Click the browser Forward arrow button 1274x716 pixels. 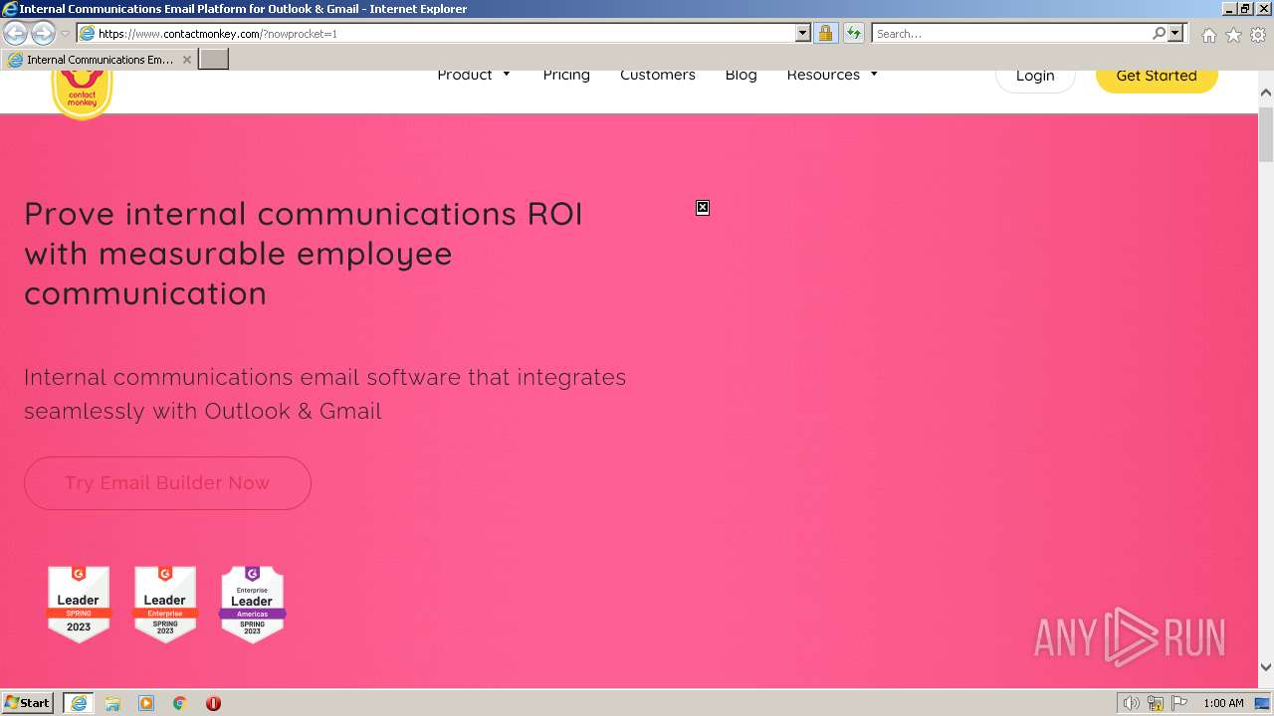pyautogui.click(x=43, y=33)
